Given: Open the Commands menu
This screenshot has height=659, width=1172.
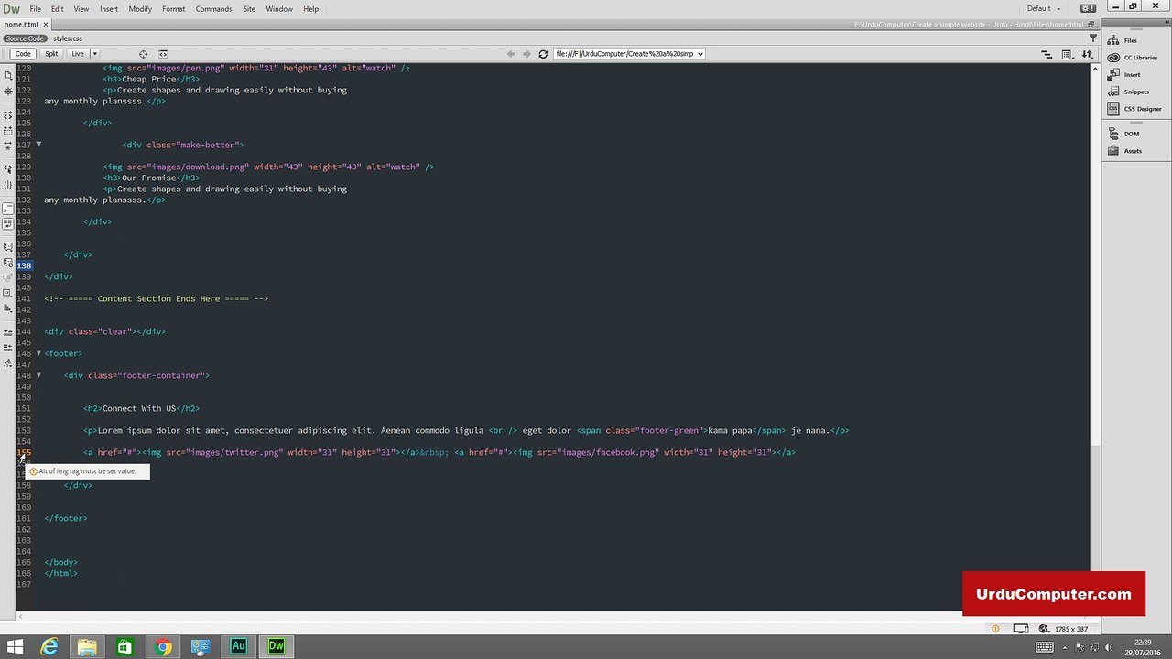Looking at the screenshot, I should coord(213,9).
